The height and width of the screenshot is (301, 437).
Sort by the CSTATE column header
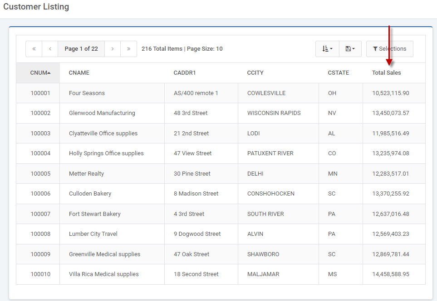(x=338, y=73)
